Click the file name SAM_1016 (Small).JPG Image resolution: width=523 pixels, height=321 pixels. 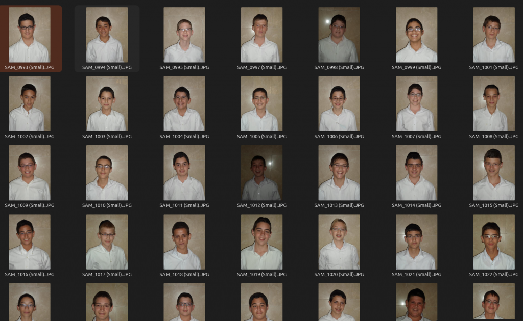29,275
